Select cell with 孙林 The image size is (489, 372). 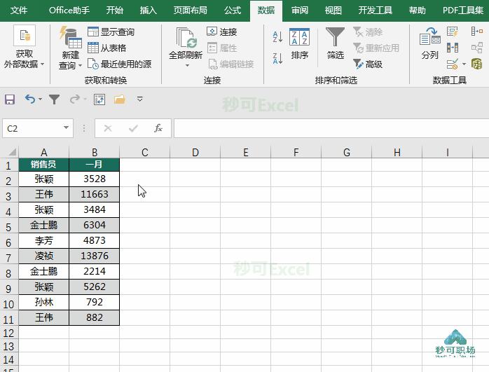click(43, 302)
